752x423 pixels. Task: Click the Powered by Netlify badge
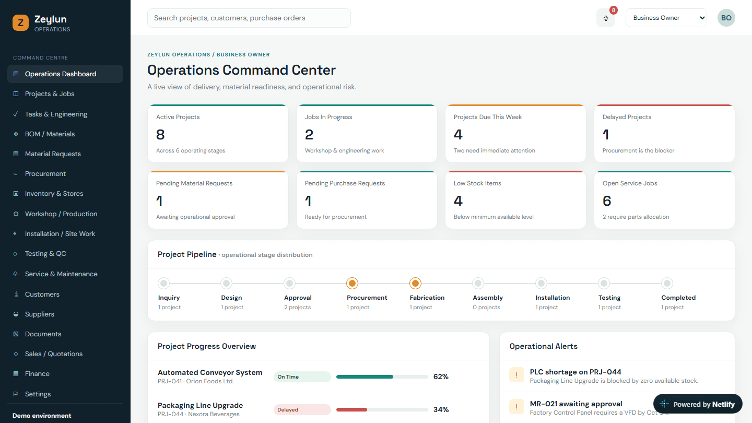point(698,404)
